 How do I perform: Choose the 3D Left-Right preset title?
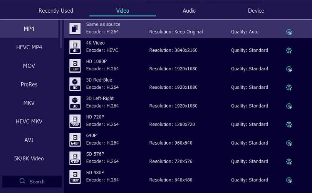(100, 98)
